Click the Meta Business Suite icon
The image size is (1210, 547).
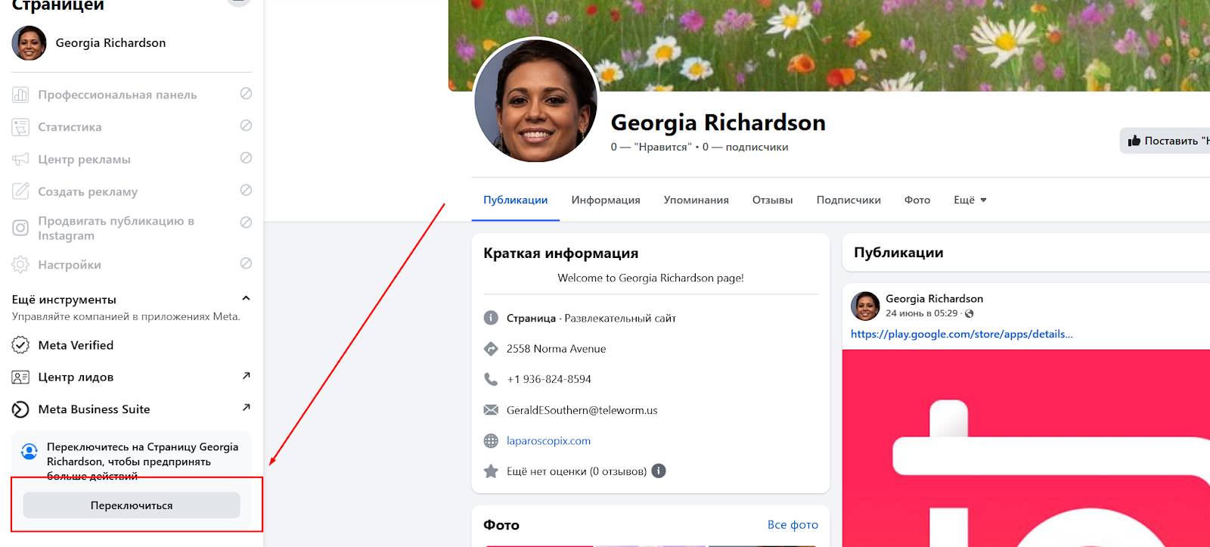click(x=20, y=409)
